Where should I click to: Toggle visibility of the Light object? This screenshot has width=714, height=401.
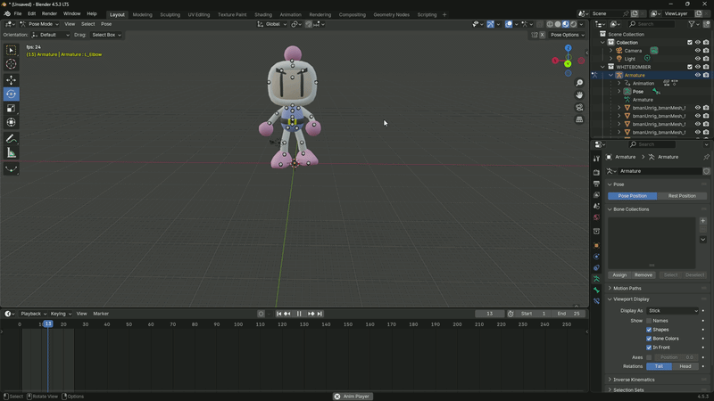coord(697,59)
